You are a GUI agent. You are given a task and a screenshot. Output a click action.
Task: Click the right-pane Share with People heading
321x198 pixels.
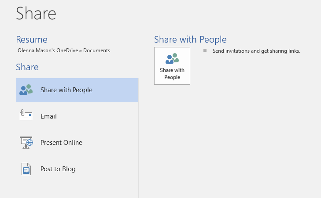[190, 40]
